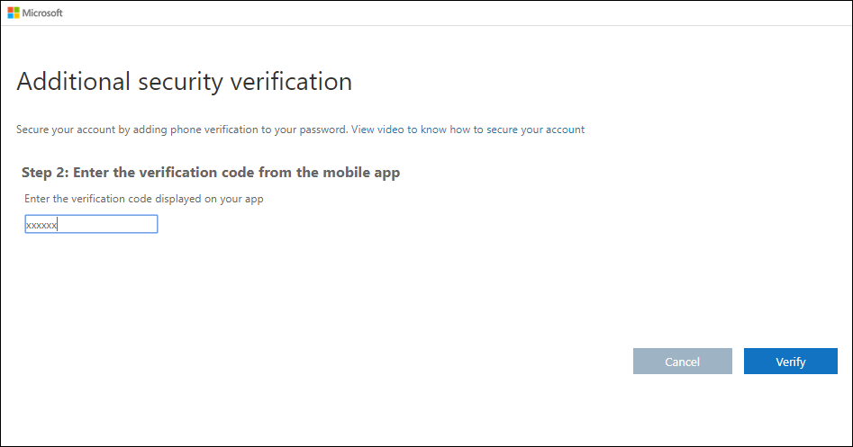Image resolution: width=853 pixels, height=447 pixels.
Task: Click the Step 2 heading text
Action: tap(211, 173)
